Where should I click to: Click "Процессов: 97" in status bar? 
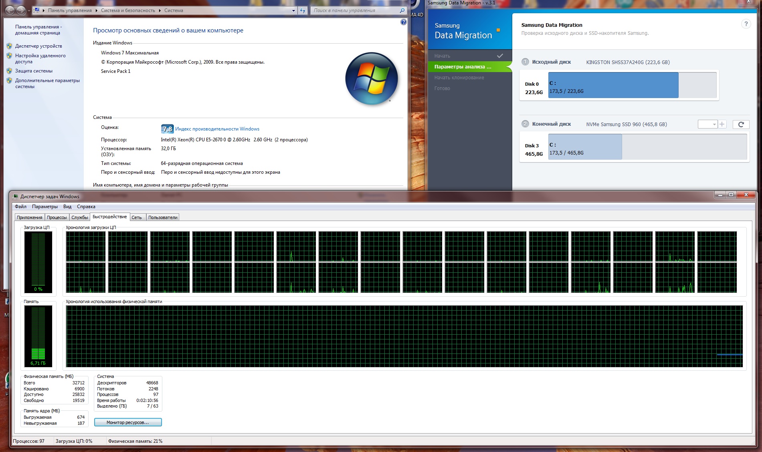pyautogui.click(x=29, y=441)
